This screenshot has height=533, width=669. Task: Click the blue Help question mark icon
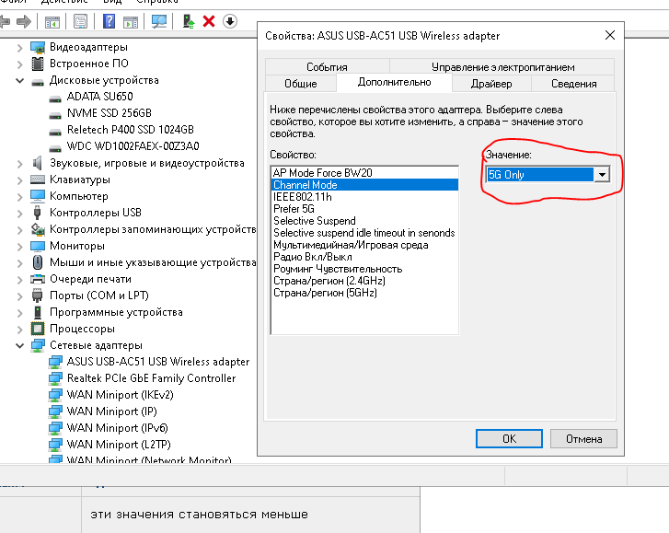coord(109,21)
